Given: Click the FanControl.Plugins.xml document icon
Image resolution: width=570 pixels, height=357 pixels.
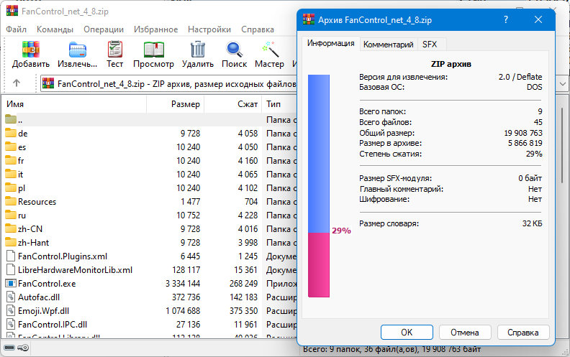Looking at the screenshot, I should [11, 256].
